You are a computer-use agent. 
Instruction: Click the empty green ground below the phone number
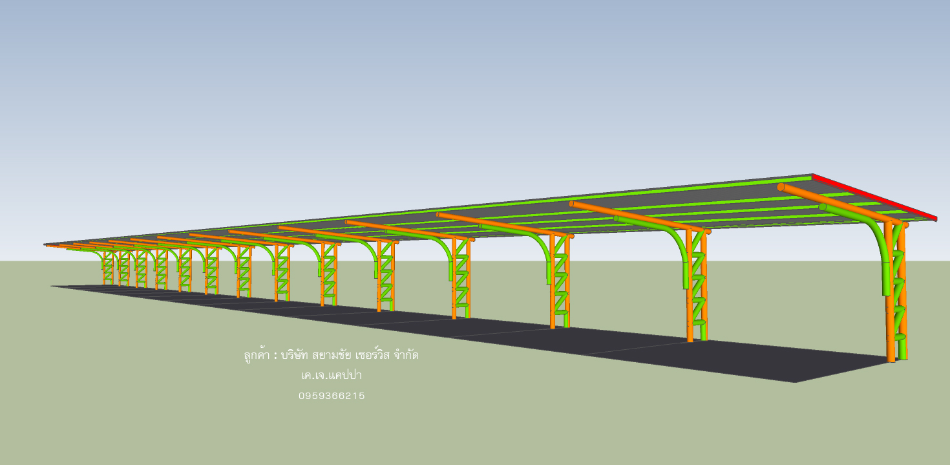[x=332, y=433]
